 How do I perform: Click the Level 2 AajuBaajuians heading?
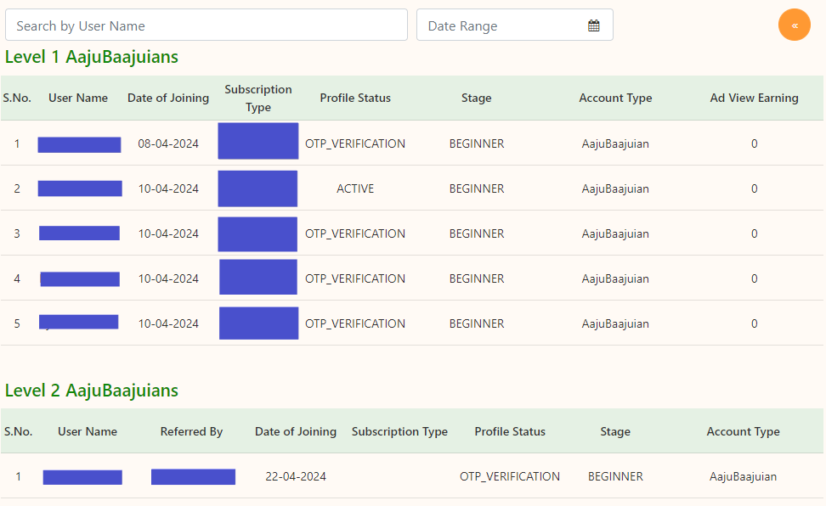point(92,391)
